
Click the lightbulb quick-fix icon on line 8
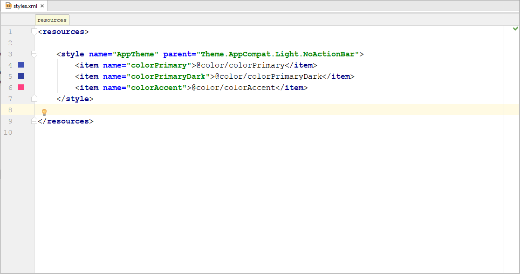pos(44,112)
